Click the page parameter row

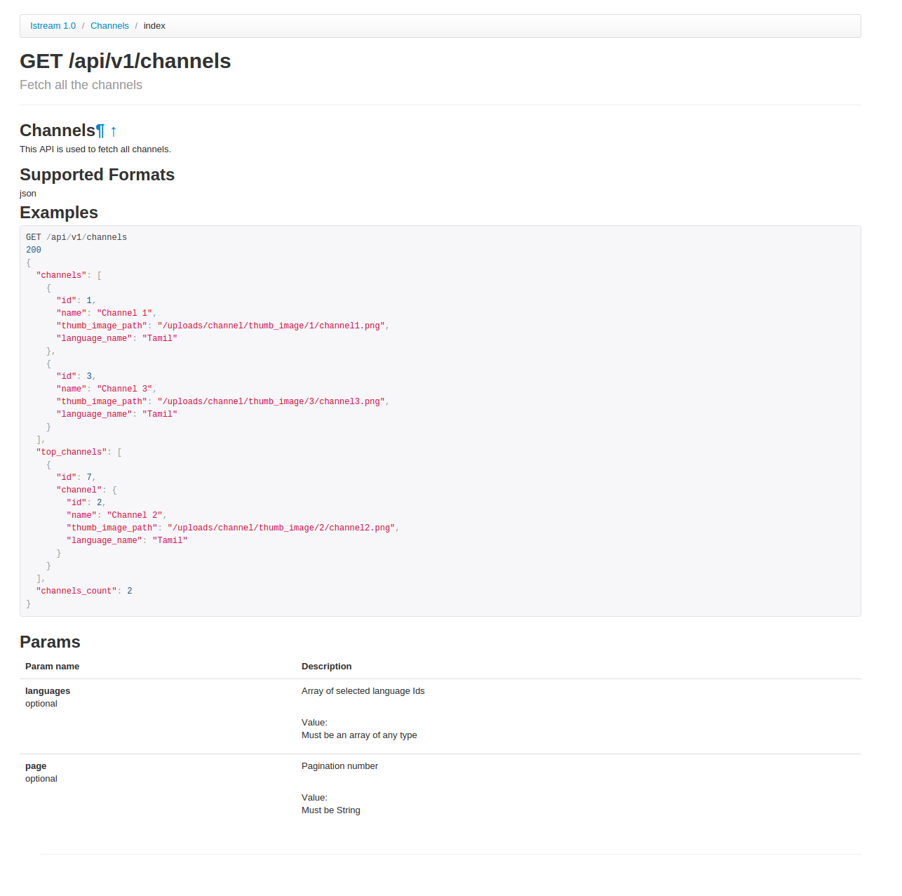pos(36,766)
